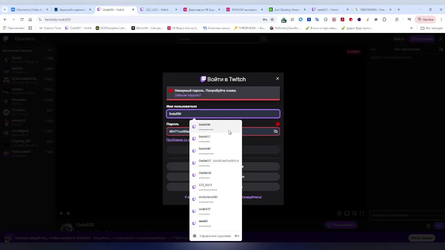This screenshot has width=445, height=250.
Task: Open Все закладки folder
Action: coord(431,28)
